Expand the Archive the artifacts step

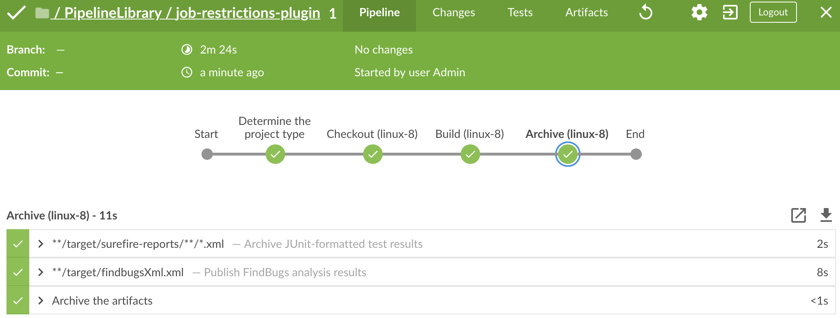[x=41, y=301]
